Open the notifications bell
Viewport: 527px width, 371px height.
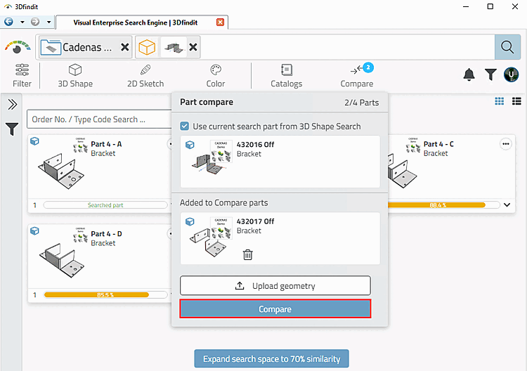pyautogui.click(x=469, y=74)
